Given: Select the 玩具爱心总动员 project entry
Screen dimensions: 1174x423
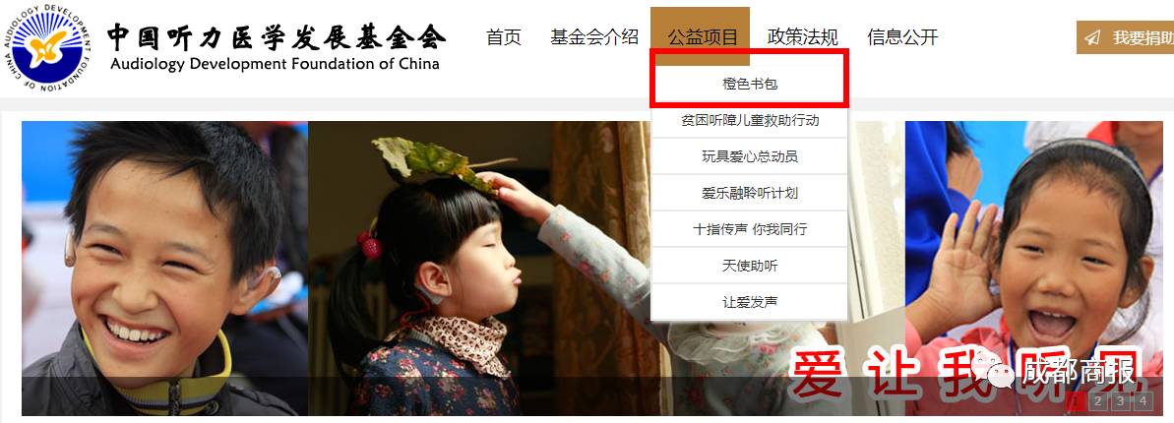Looking at the screenshot, I should click(x=750, y=156).
